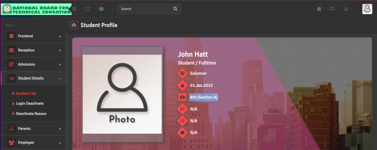Image resolution: width=377 pixels, height=150 pixels.
Task: Open Student List submenu item
Action: [x=26, y=94]
